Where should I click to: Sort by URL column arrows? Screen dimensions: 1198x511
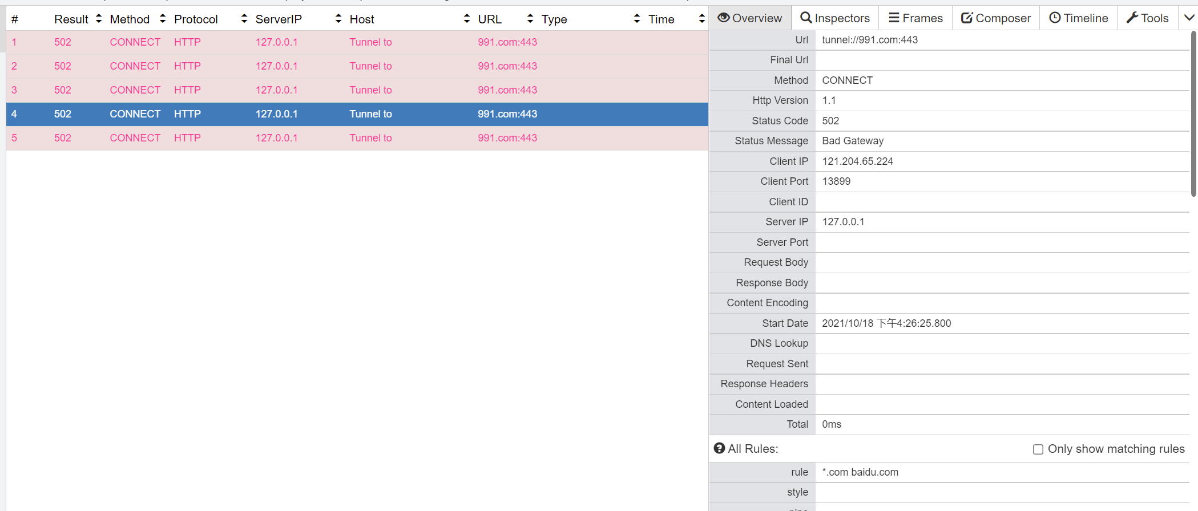click(530, 19)
